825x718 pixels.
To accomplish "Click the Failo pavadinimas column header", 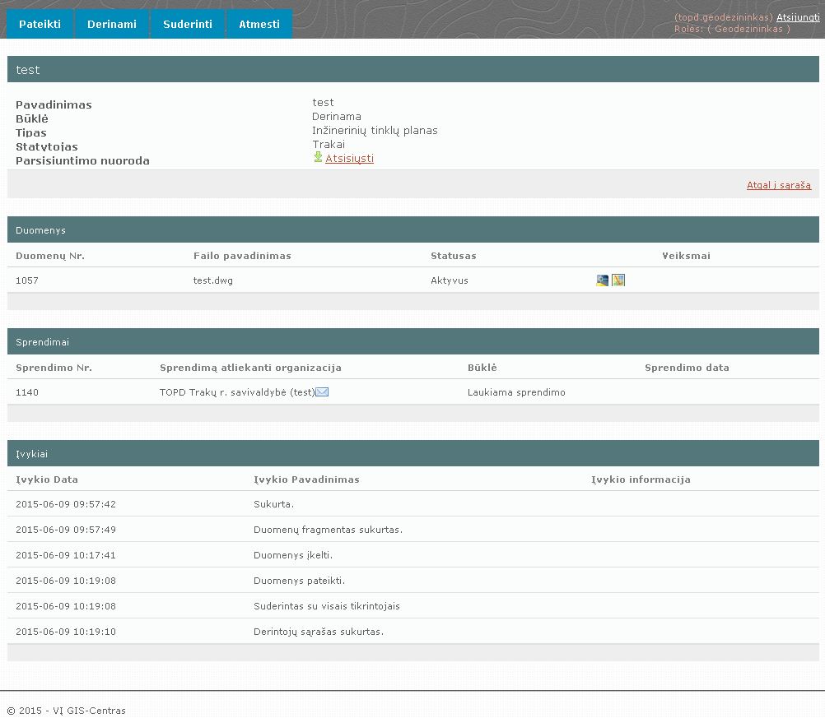I will pyautogui.click(x=242, y=256).
